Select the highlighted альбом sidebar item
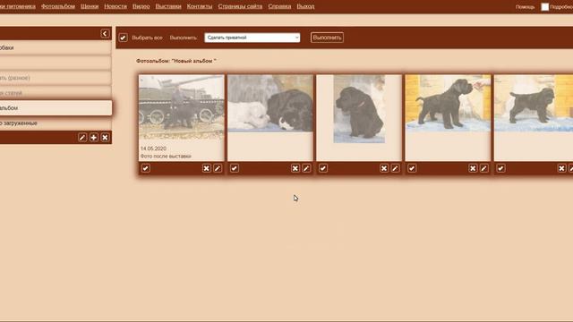The width and height of the screenshot is (573, 322). point(56,108)
